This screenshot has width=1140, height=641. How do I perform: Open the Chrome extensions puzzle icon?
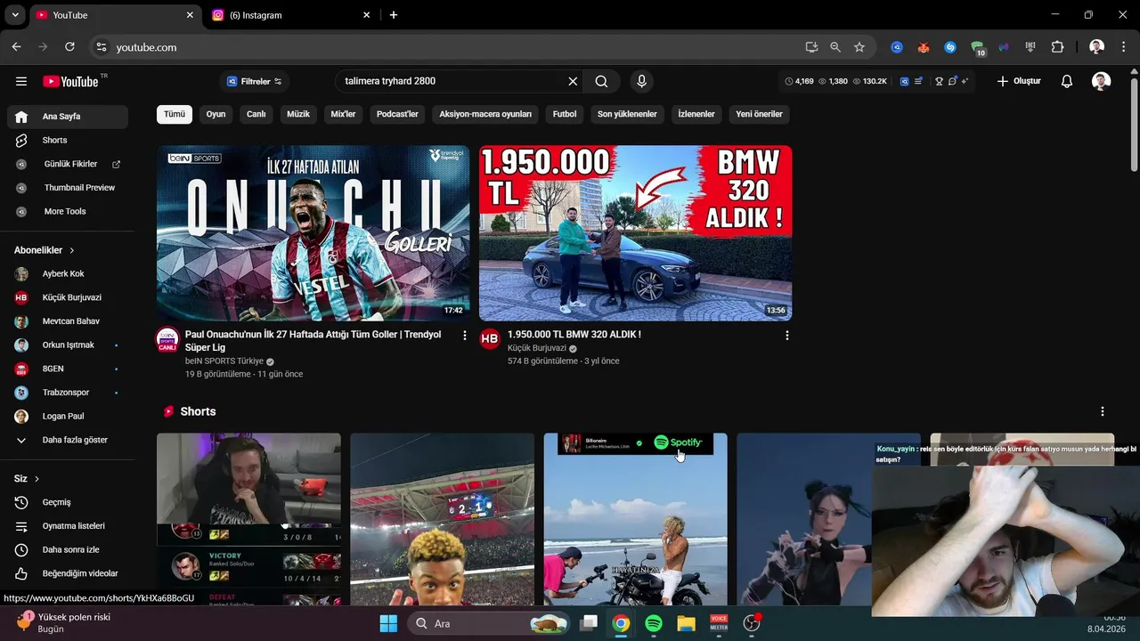(x=1058, y=47)
